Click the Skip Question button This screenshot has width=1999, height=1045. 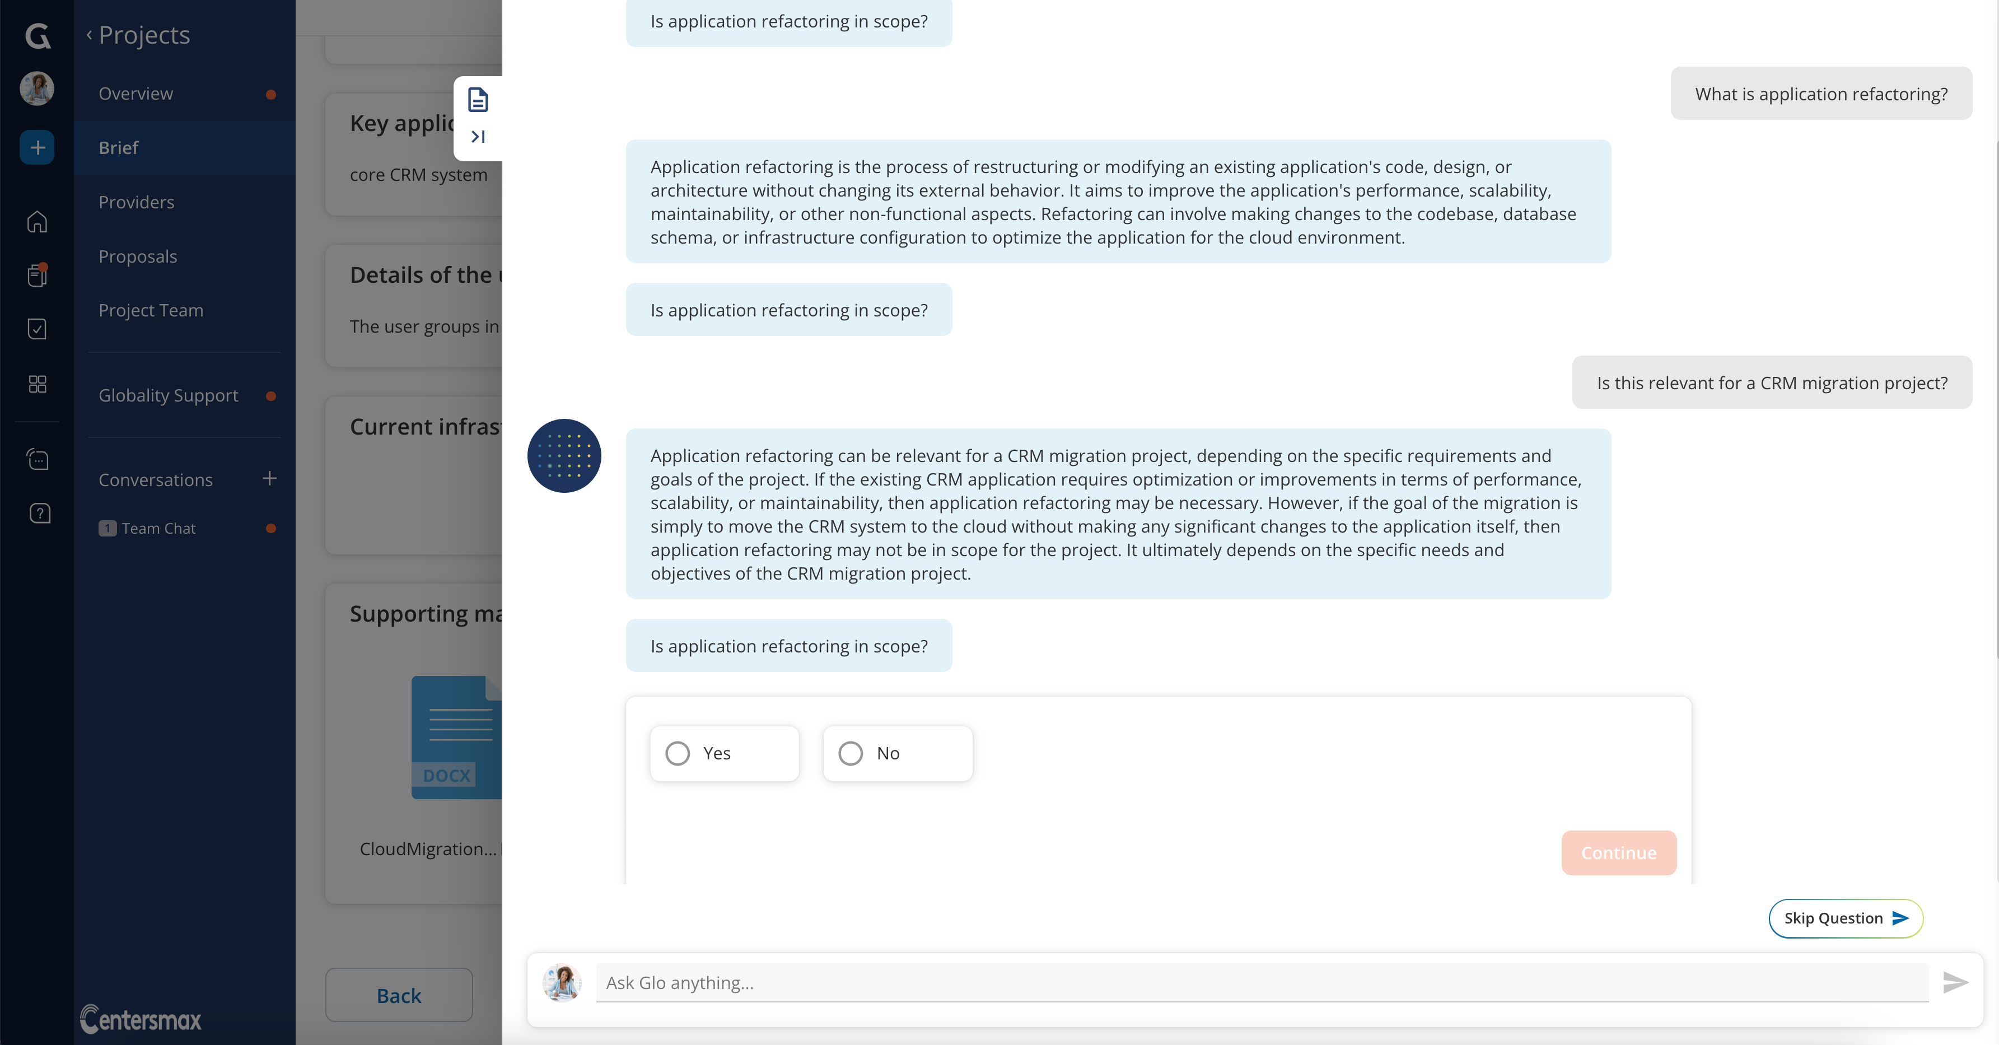pyautogui.click(x=1846, y=918)
